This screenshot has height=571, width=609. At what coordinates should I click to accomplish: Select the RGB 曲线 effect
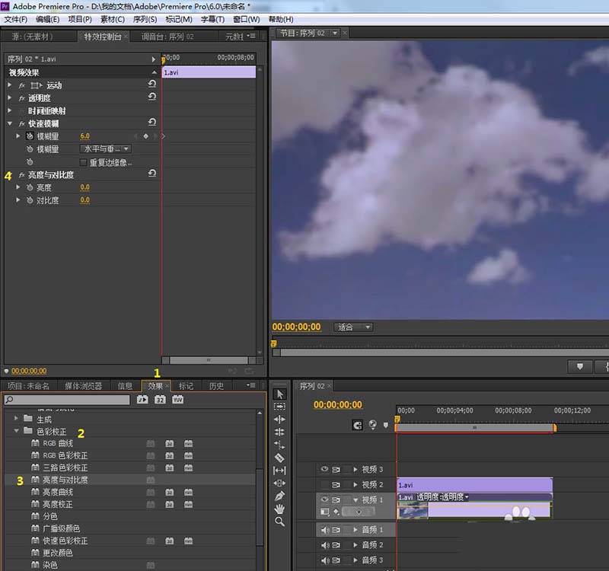[58, 443]
